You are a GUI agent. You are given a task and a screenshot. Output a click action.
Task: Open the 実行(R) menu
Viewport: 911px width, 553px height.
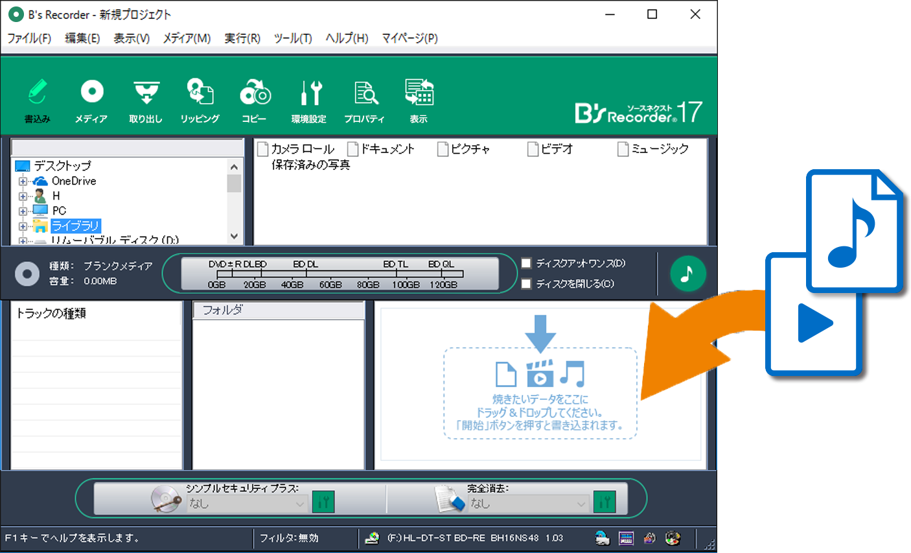(x=242, y=38)
